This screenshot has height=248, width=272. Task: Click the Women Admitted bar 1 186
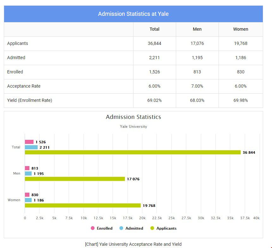coord(28,200)
